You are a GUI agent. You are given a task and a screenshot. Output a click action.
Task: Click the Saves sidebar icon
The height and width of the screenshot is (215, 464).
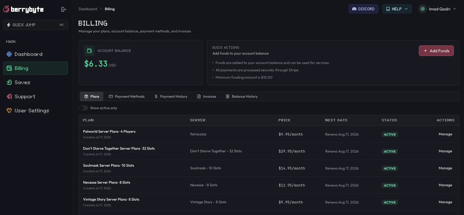coord(9,82)
